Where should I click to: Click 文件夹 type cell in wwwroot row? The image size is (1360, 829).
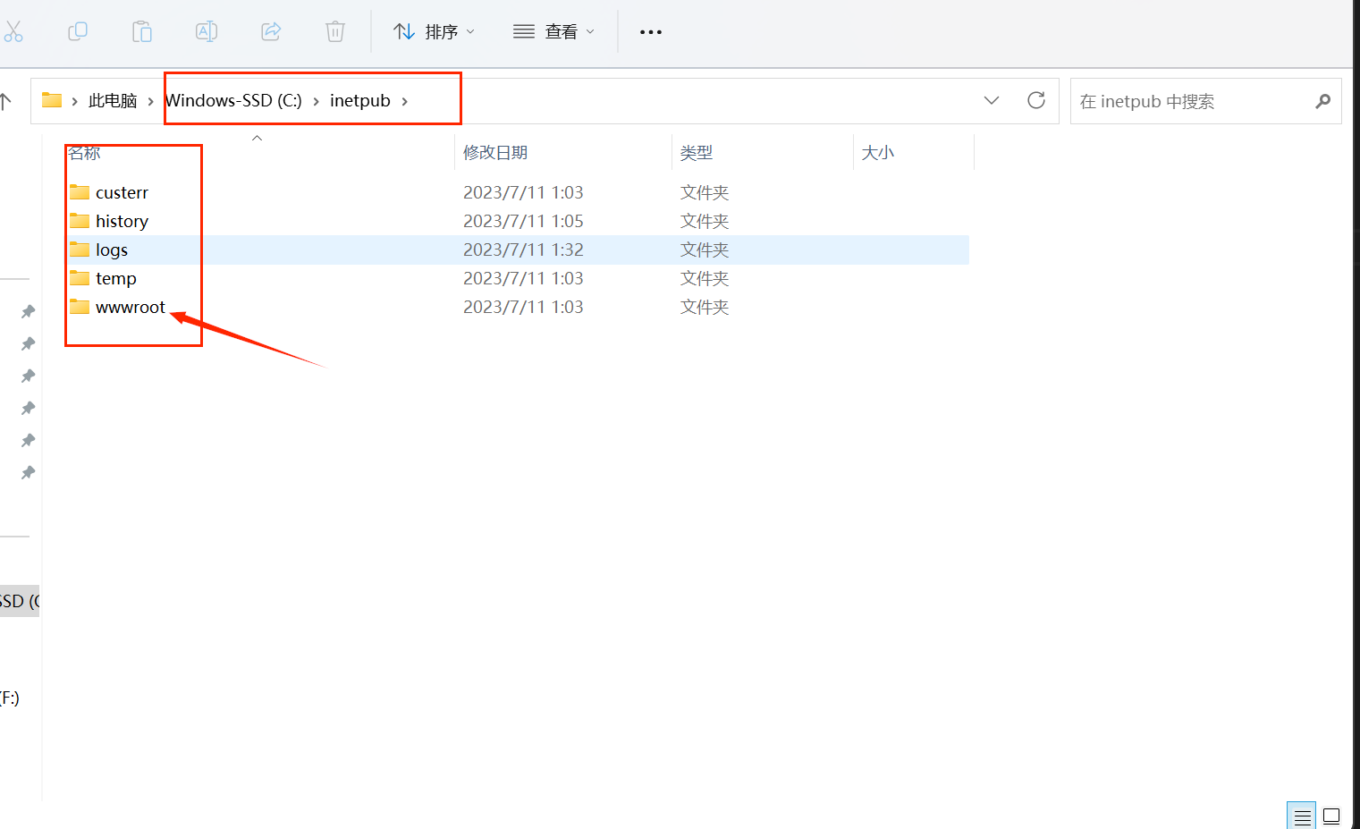point(705,307)
